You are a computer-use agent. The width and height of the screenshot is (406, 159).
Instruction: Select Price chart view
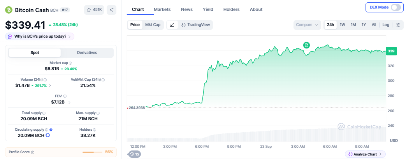tap(135, 25)
